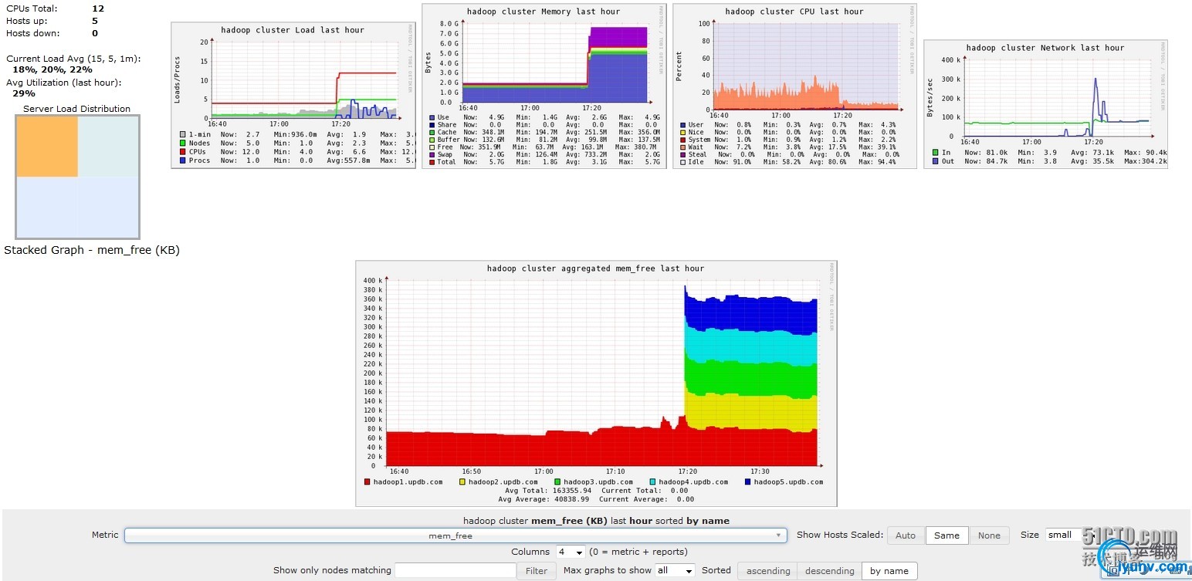
Task: Open the hadoop cluster Network graph
Action: click(1045, 104)
